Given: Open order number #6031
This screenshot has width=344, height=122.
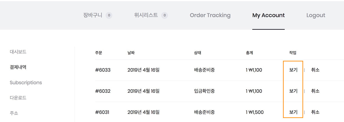Looking at the screenshot, I should (103, 112).
